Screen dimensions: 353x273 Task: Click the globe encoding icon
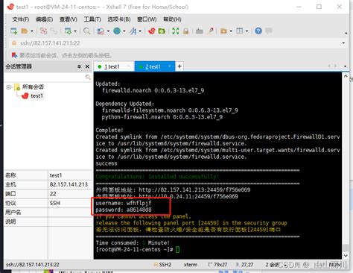[117, 31]
